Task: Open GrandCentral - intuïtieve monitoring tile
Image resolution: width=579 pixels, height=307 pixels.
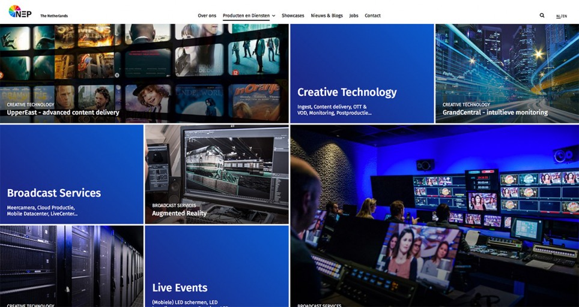Action: pyautogui.click(x=508, y=73)
